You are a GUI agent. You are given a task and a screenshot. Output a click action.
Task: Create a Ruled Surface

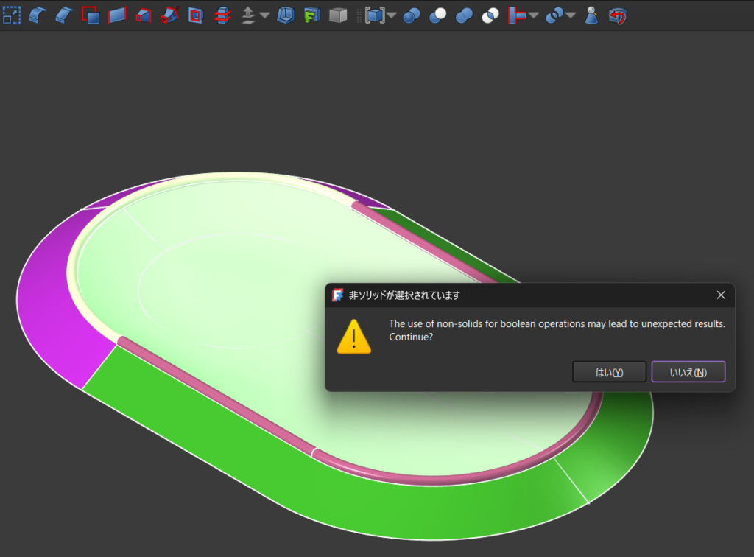pyautogui.click(x=116, y=15)
